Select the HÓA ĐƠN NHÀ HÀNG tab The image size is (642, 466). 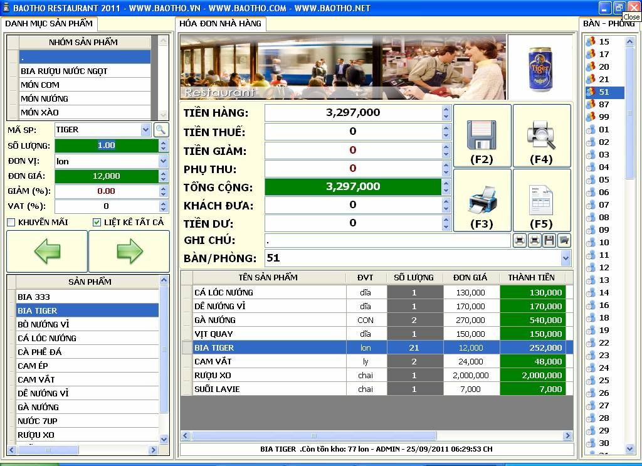(x=221, y=23)
